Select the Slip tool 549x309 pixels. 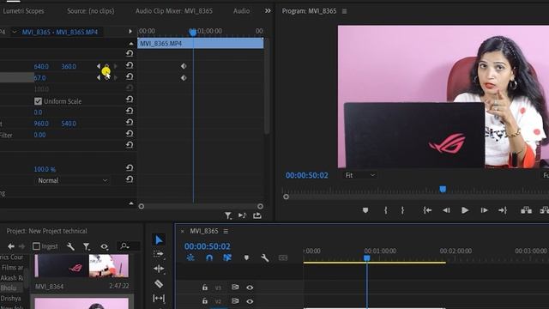tap(159, 298)
